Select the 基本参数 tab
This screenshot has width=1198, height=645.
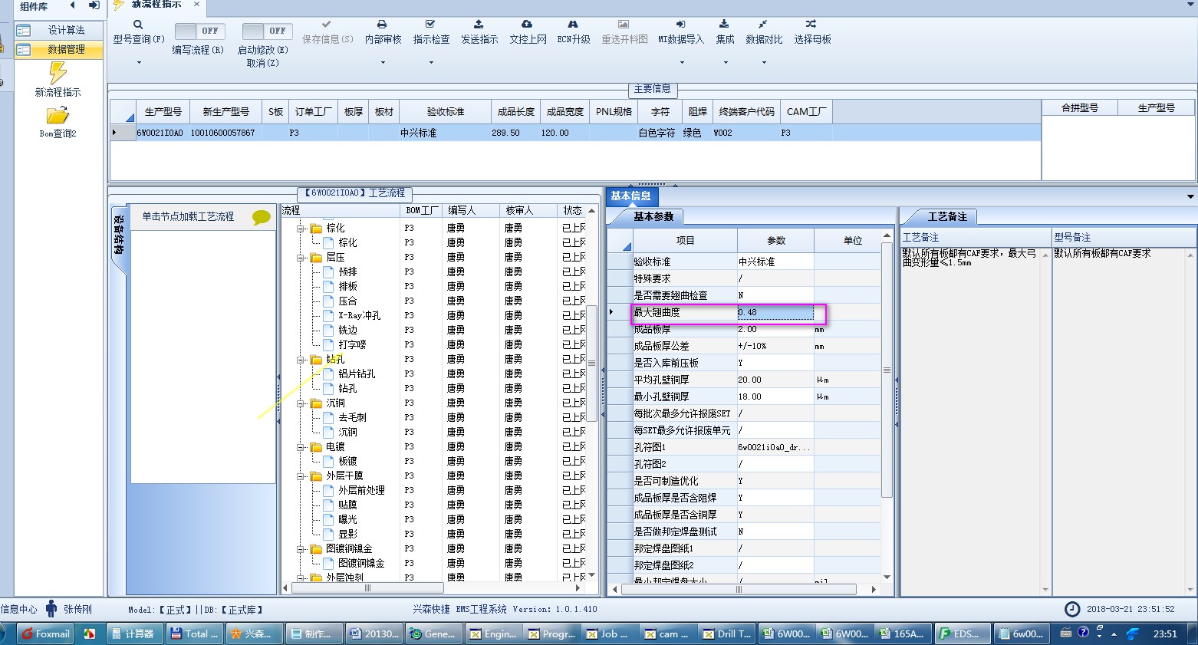(653, 216)
